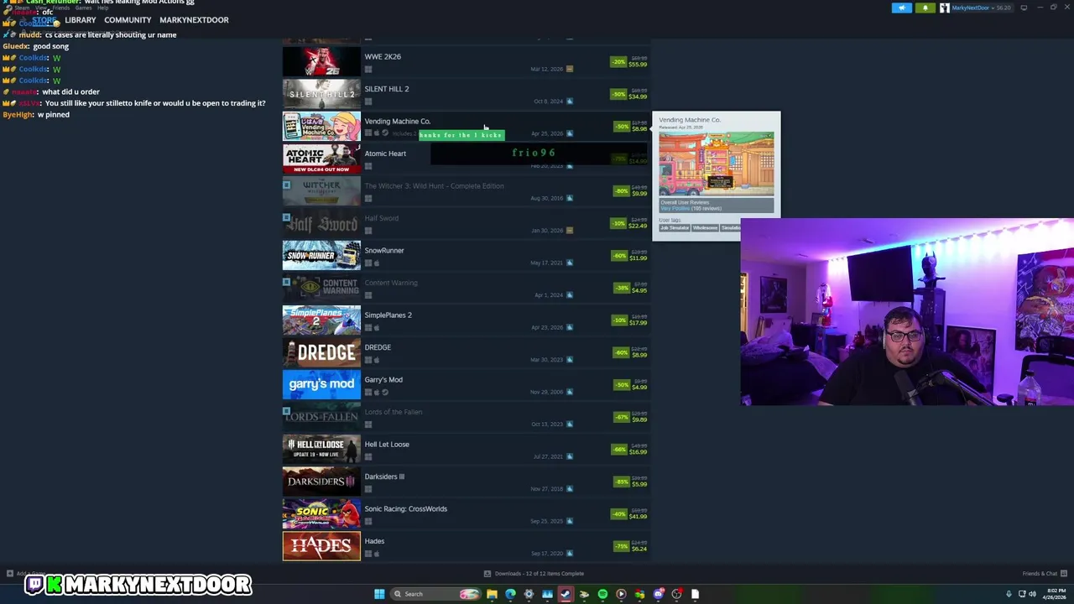Click WWE 2K26 -20% discount price block

(628, 62)
